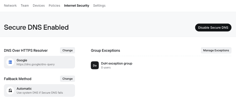Click the Google DNS server icon

coord(10,62)
